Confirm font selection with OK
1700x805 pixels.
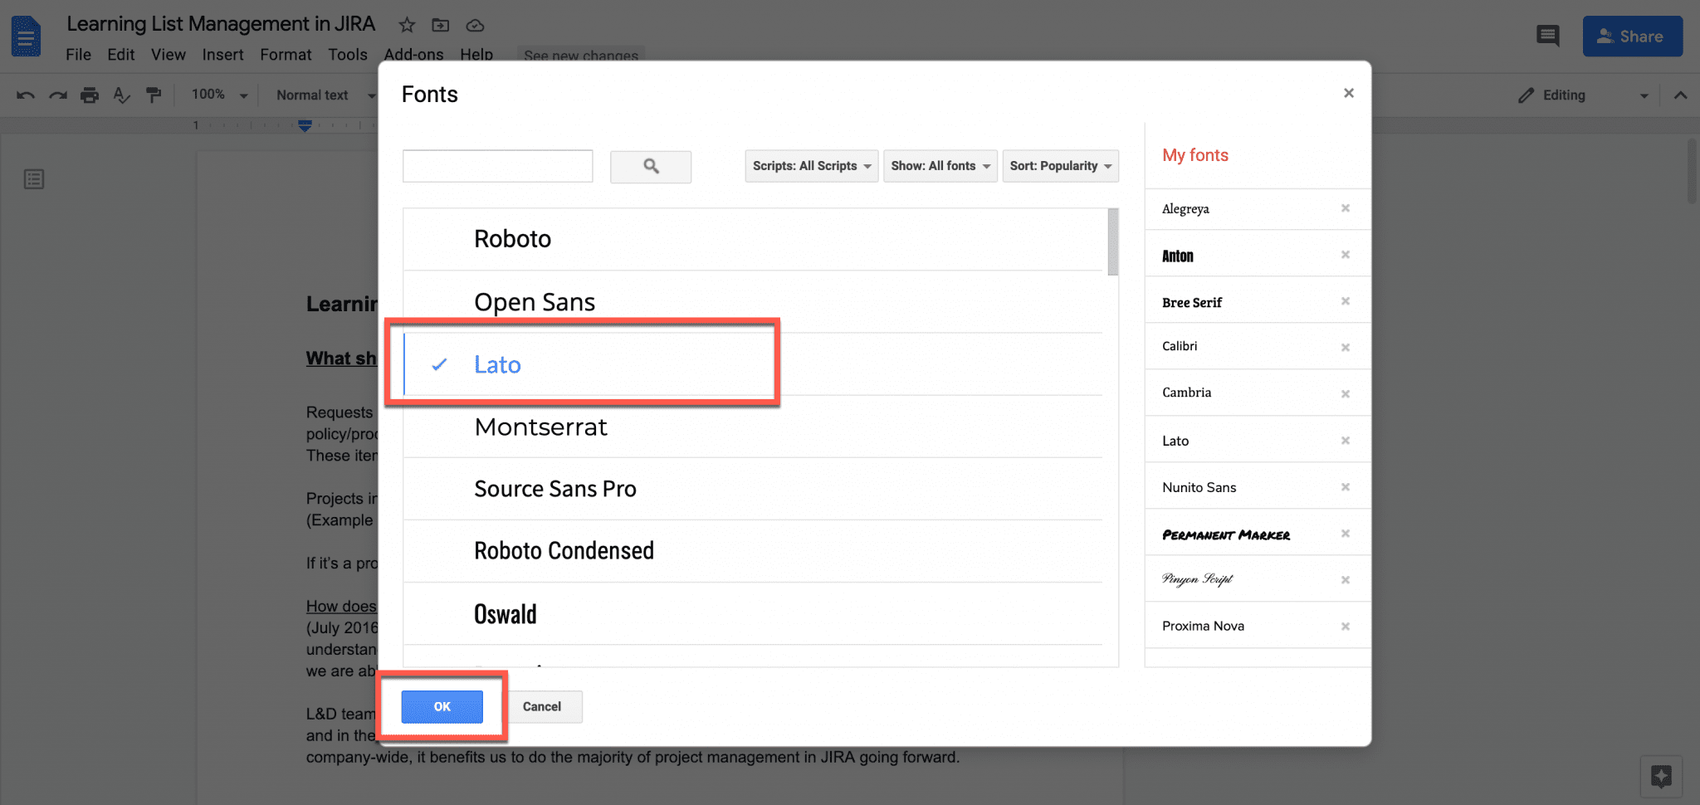[441, 706]
